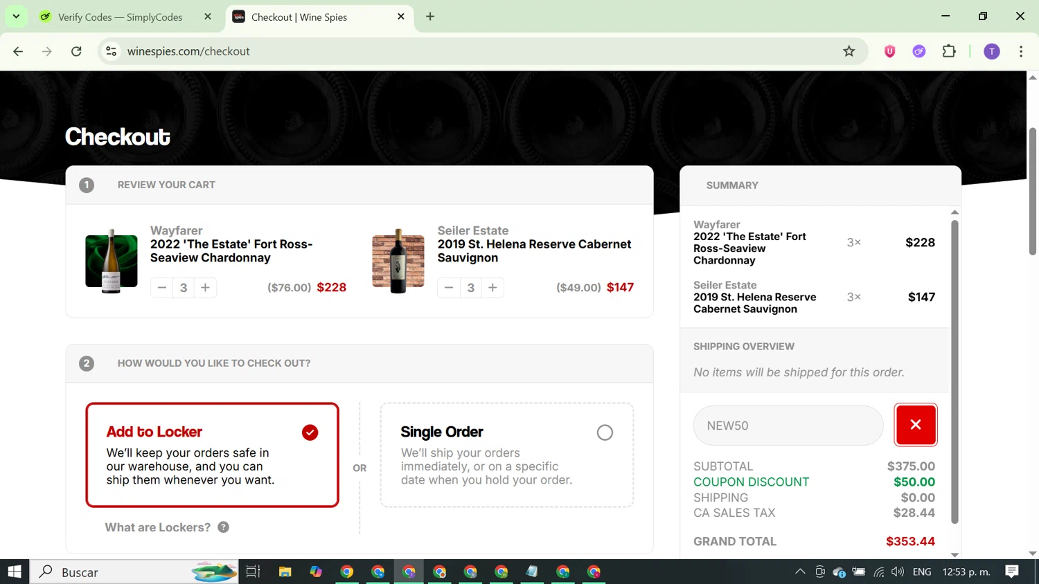
Task: Click the Wayfarer Chardonnay quantity field
Action: [184, 288]
